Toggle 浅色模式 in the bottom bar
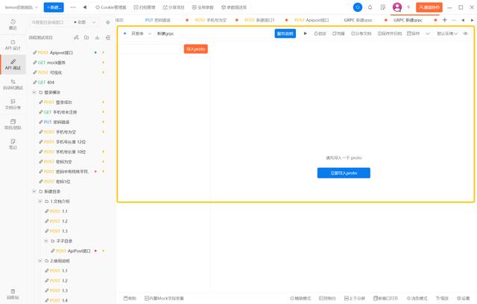Viewport: 477px width, 304px height. [x=417, y=298]
